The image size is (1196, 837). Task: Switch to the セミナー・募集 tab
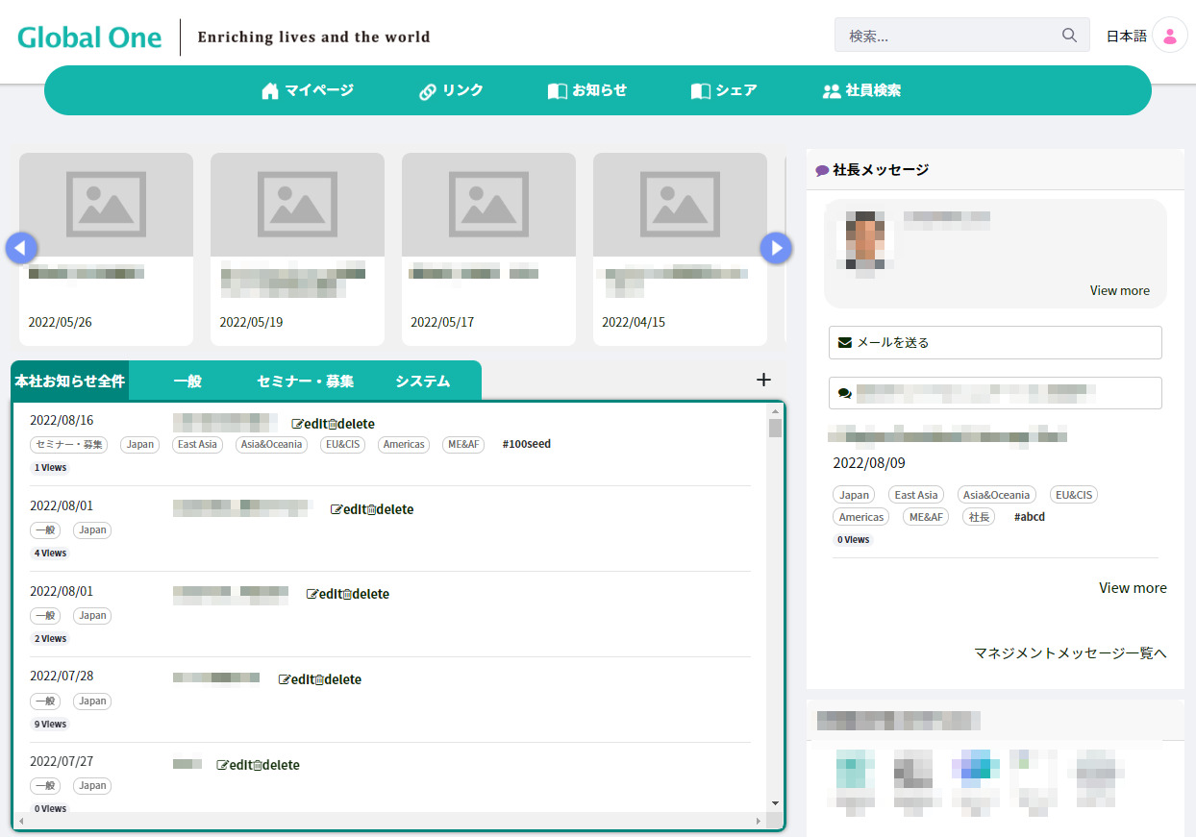coord(306,382)
